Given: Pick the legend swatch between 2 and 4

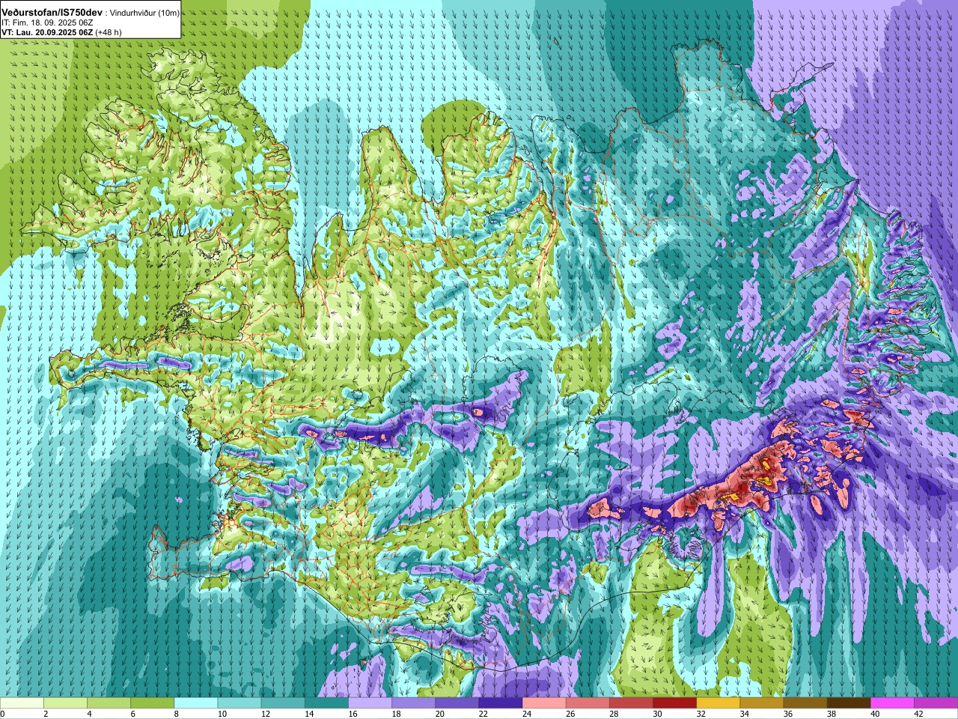Looking at the screenshot, I should coord(66,703).
